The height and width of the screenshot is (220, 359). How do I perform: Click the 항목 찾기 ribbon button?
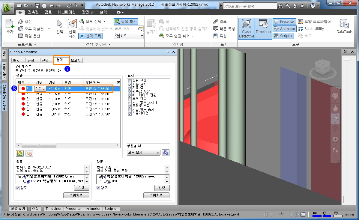126,22
